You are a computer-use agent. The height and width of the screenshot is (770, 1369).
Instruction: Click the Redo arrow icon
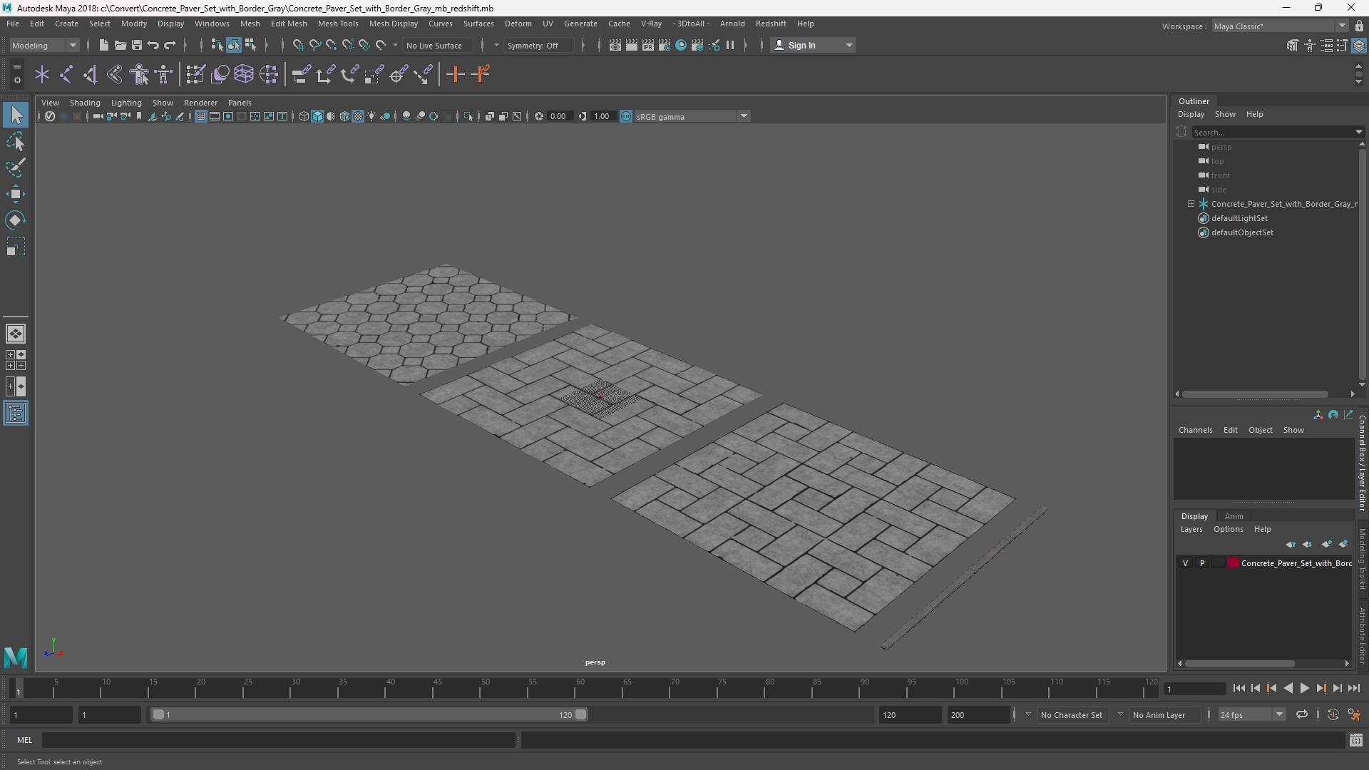[x=170, y=45]
